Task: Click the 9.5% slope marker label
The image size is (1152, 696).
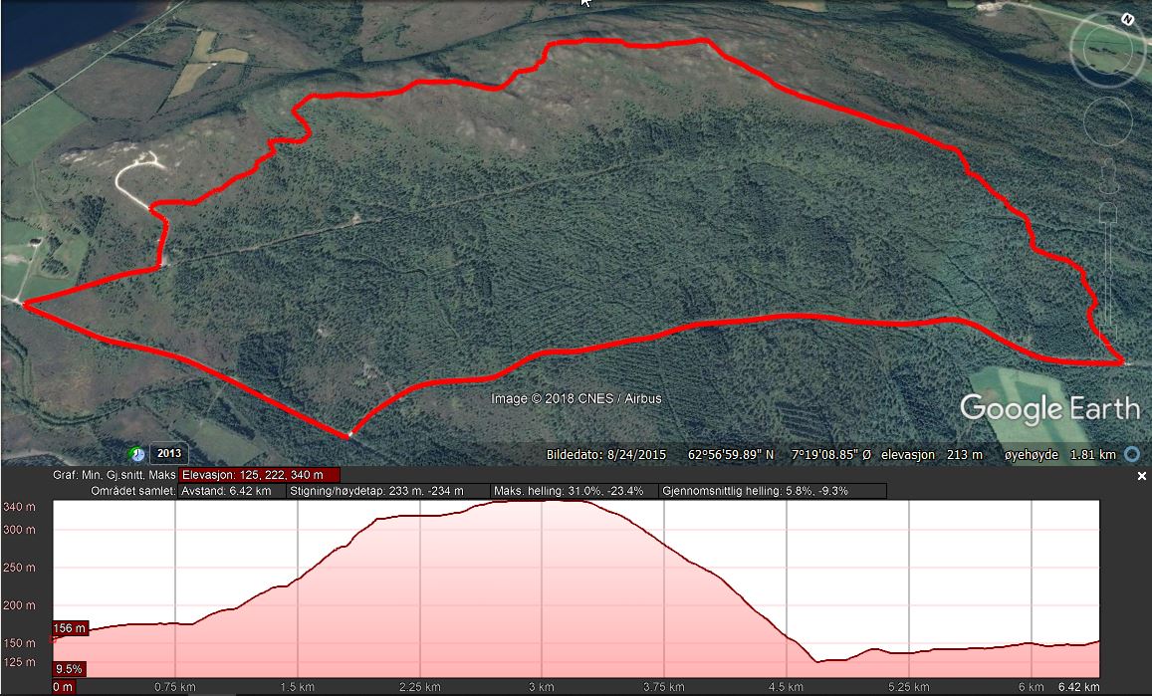Action: point(69,669)
